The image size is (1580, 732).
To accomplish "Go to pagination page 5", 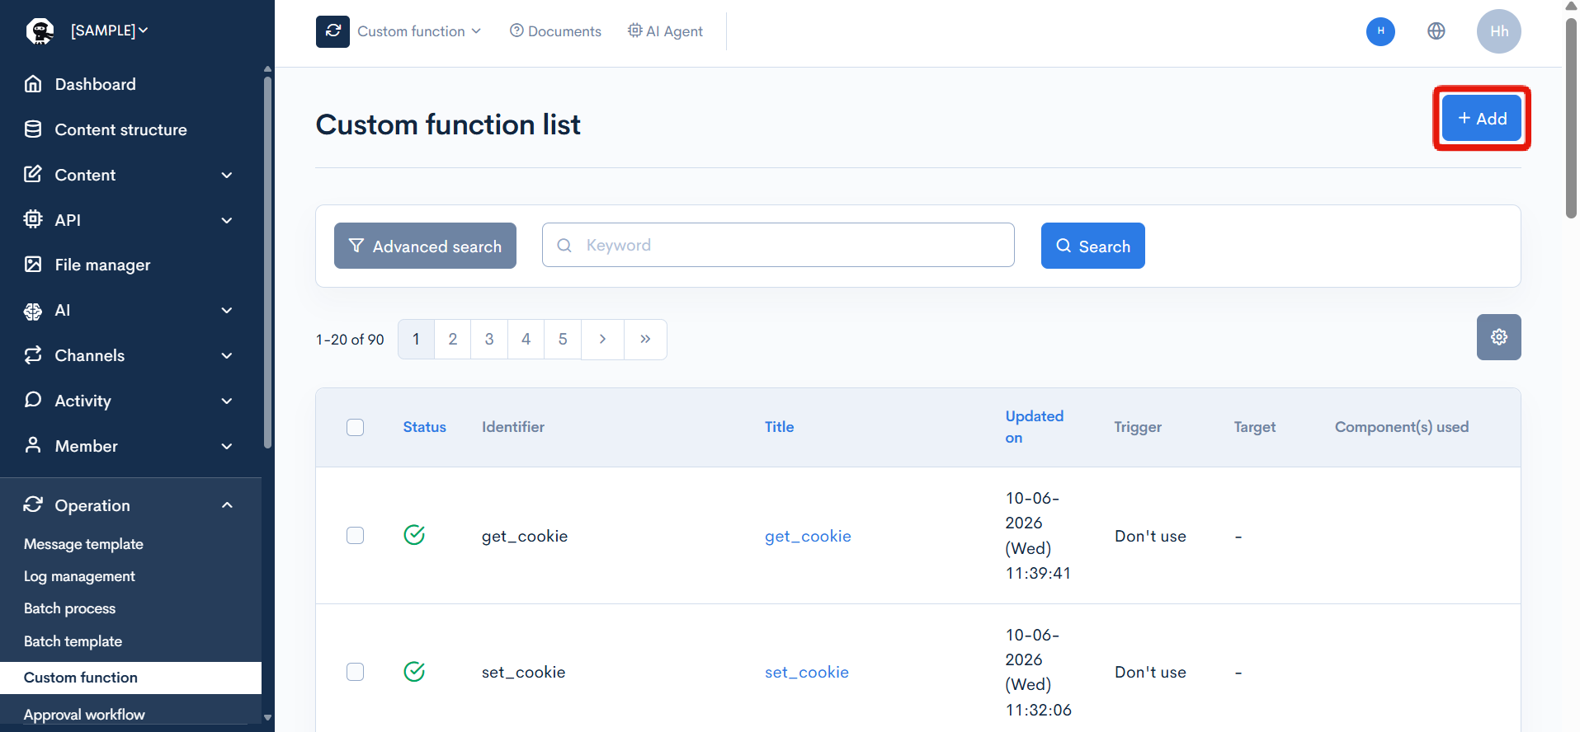I will 563,339.
